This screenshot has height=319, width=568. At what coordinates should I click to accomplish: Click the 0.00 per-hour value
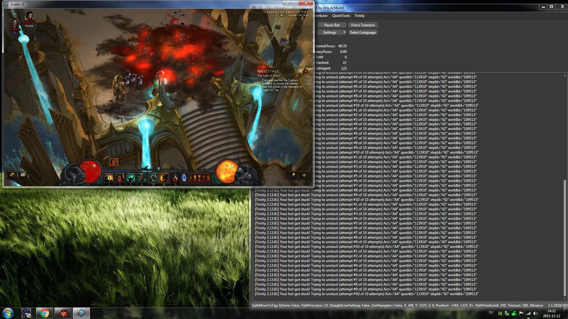click(x=343, y=52)
